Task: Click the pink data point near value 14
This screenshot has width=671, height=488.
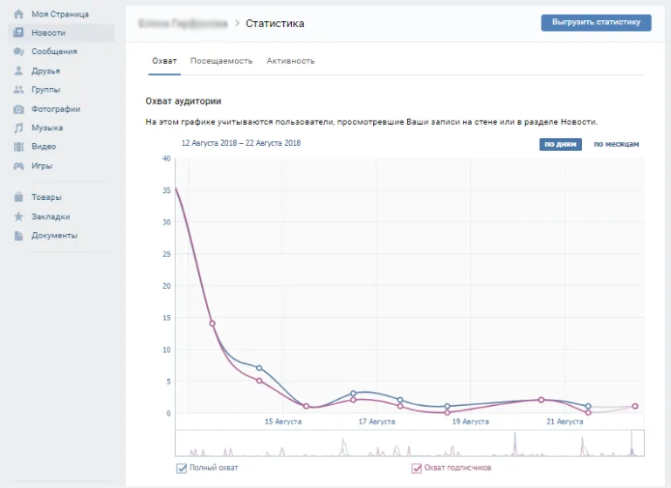Action: (211, 324)
